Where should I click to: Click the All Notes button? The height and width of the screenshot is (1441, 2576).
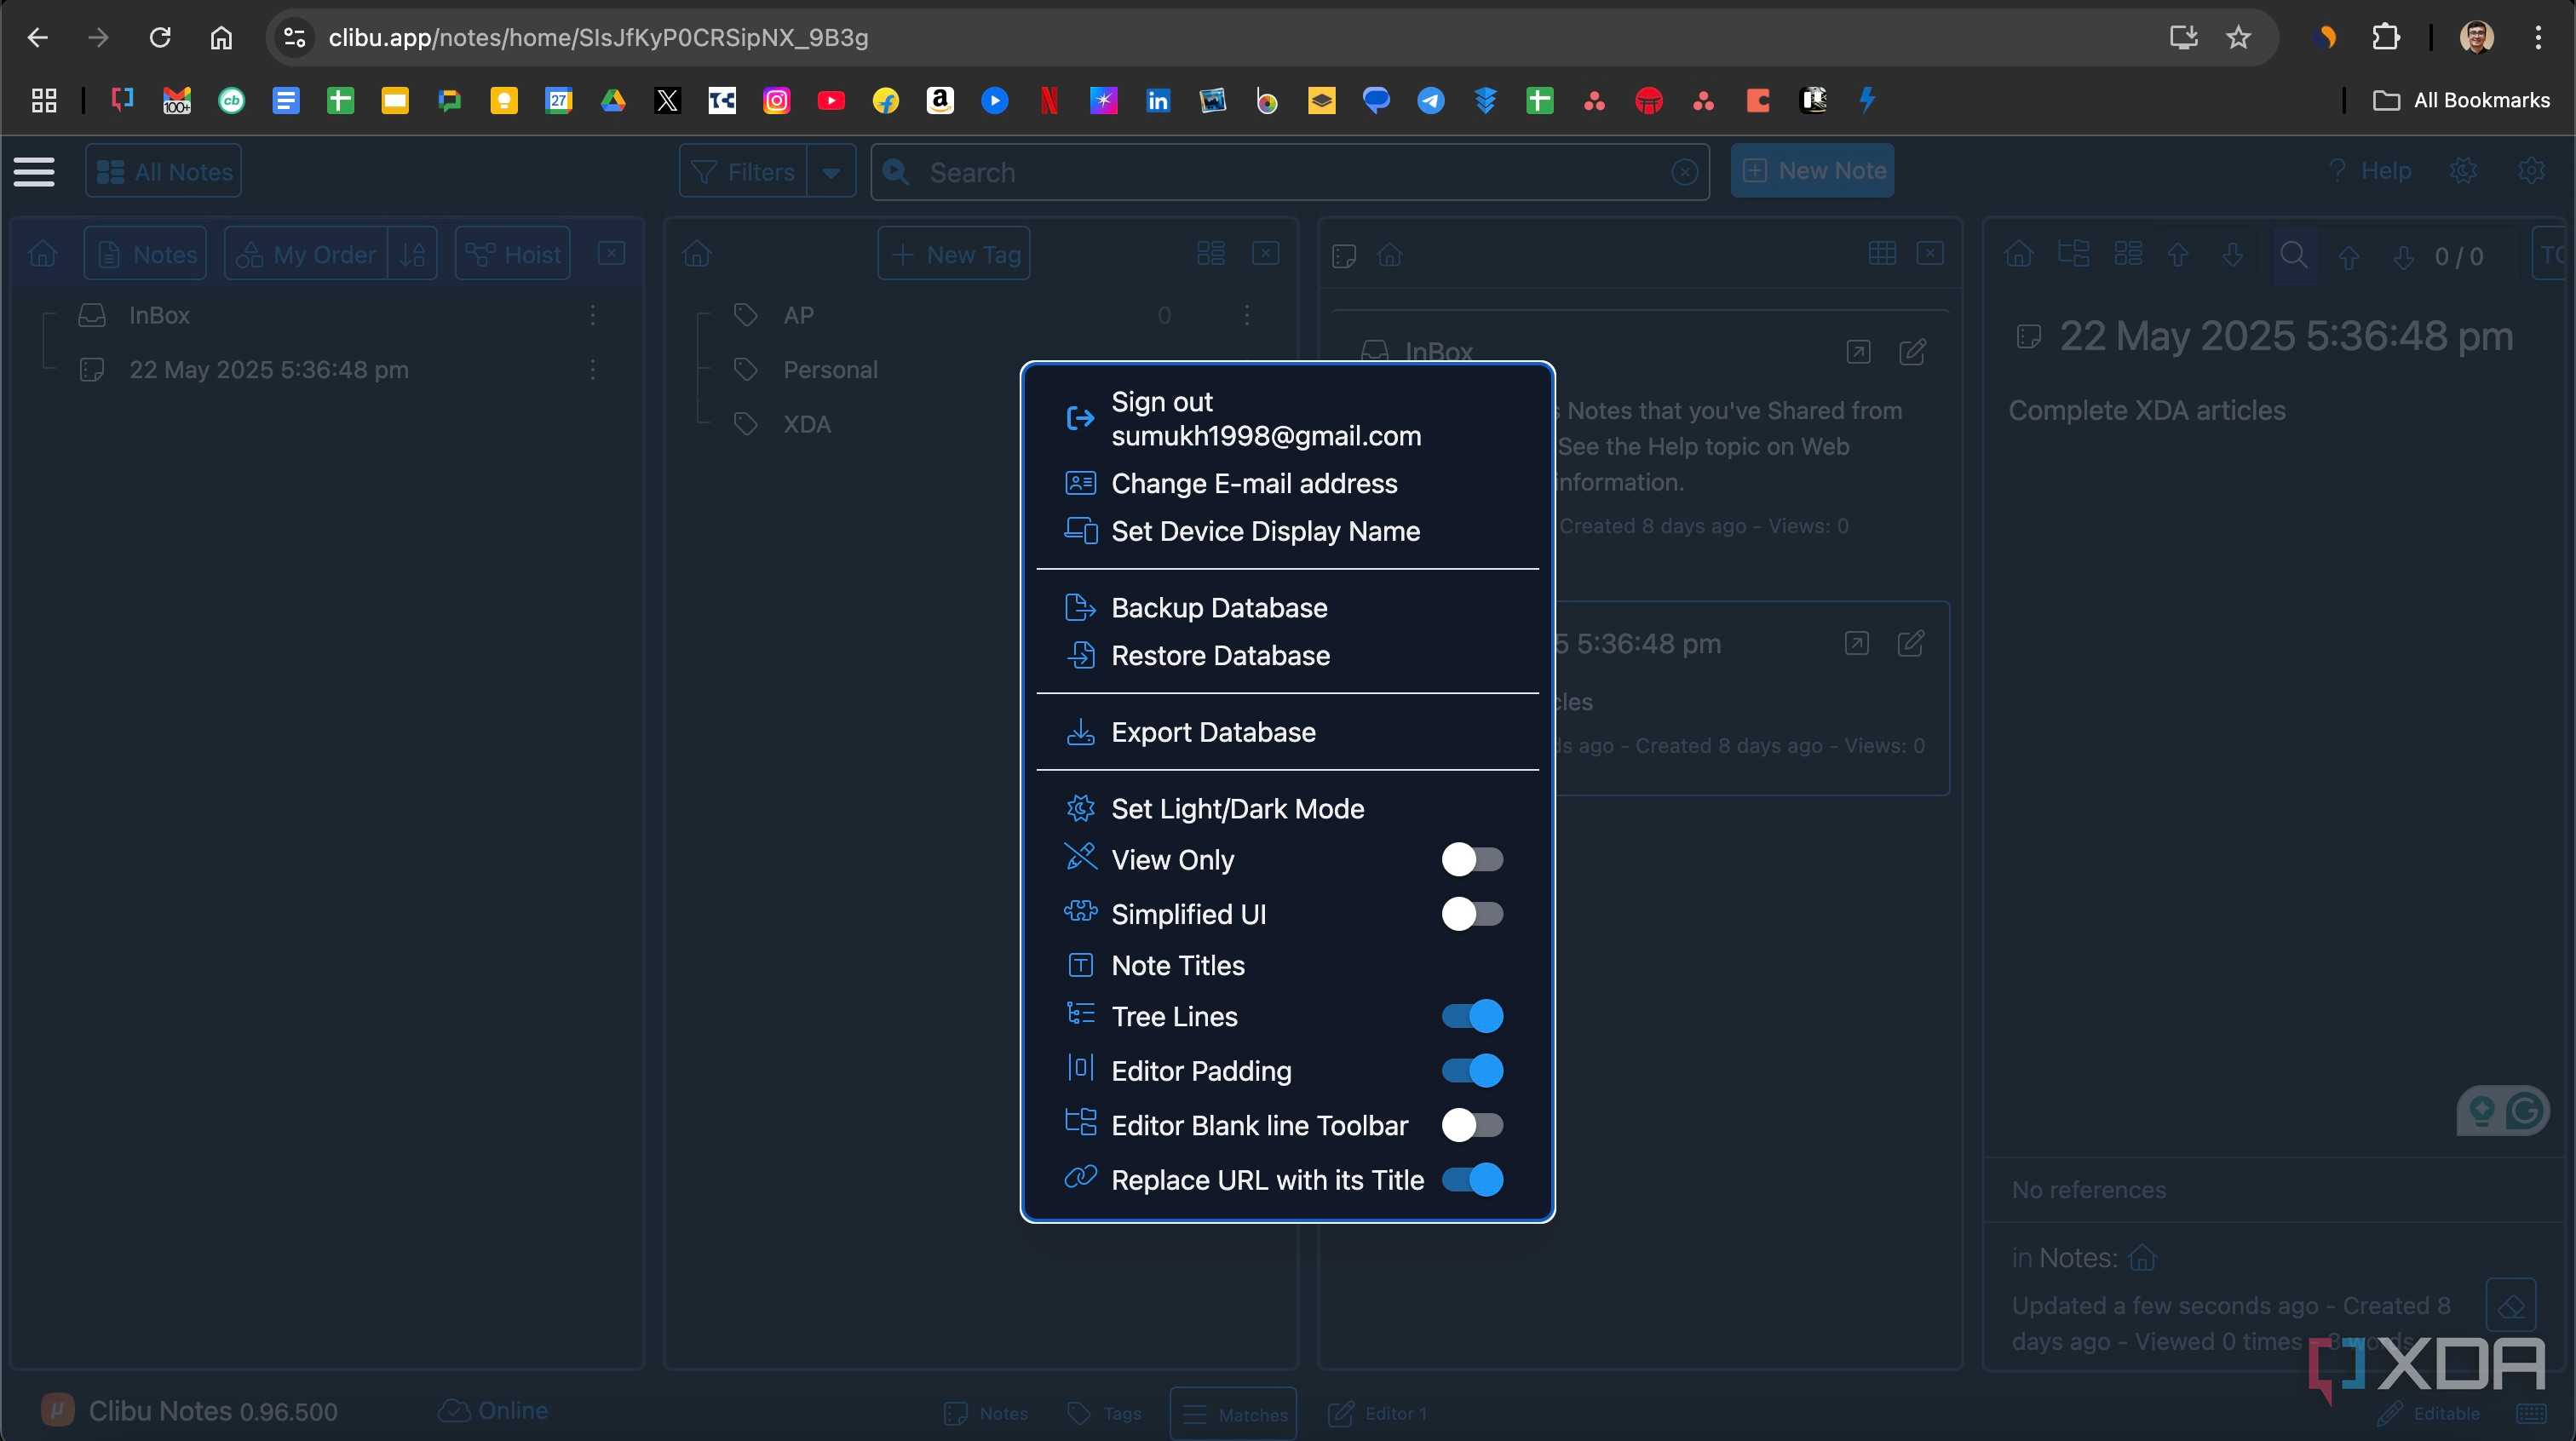pos(163,171)
